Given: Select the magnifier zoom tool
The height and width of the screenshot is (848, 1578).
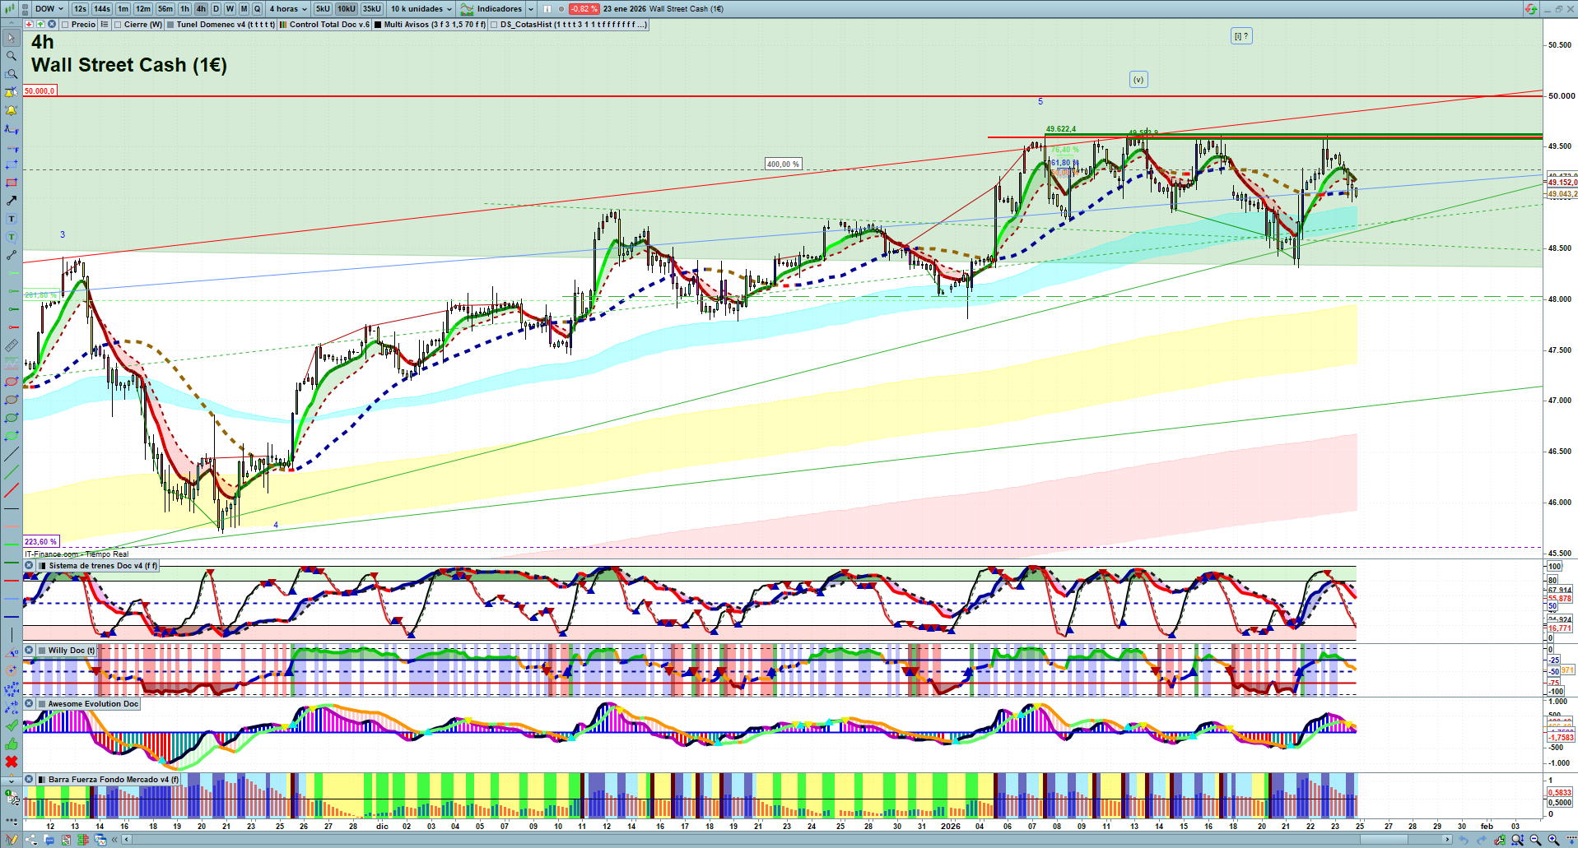Looking at the screenshot, I should (x=12, y=56).
